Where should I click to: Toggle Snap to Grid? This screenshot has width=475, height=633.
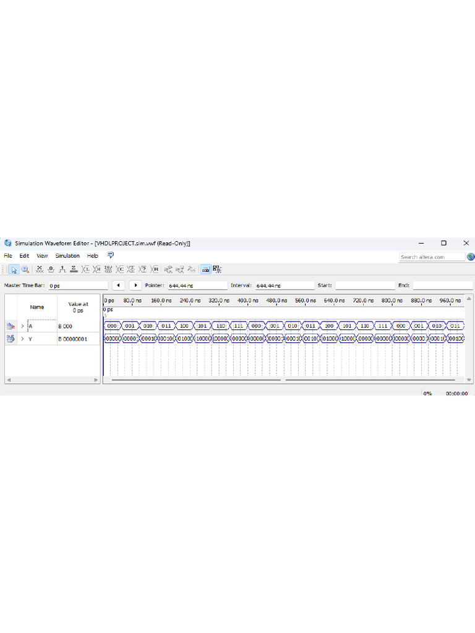205,270
